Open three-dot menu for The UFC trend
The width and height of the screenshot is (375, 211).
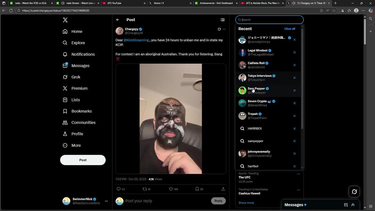299,174
